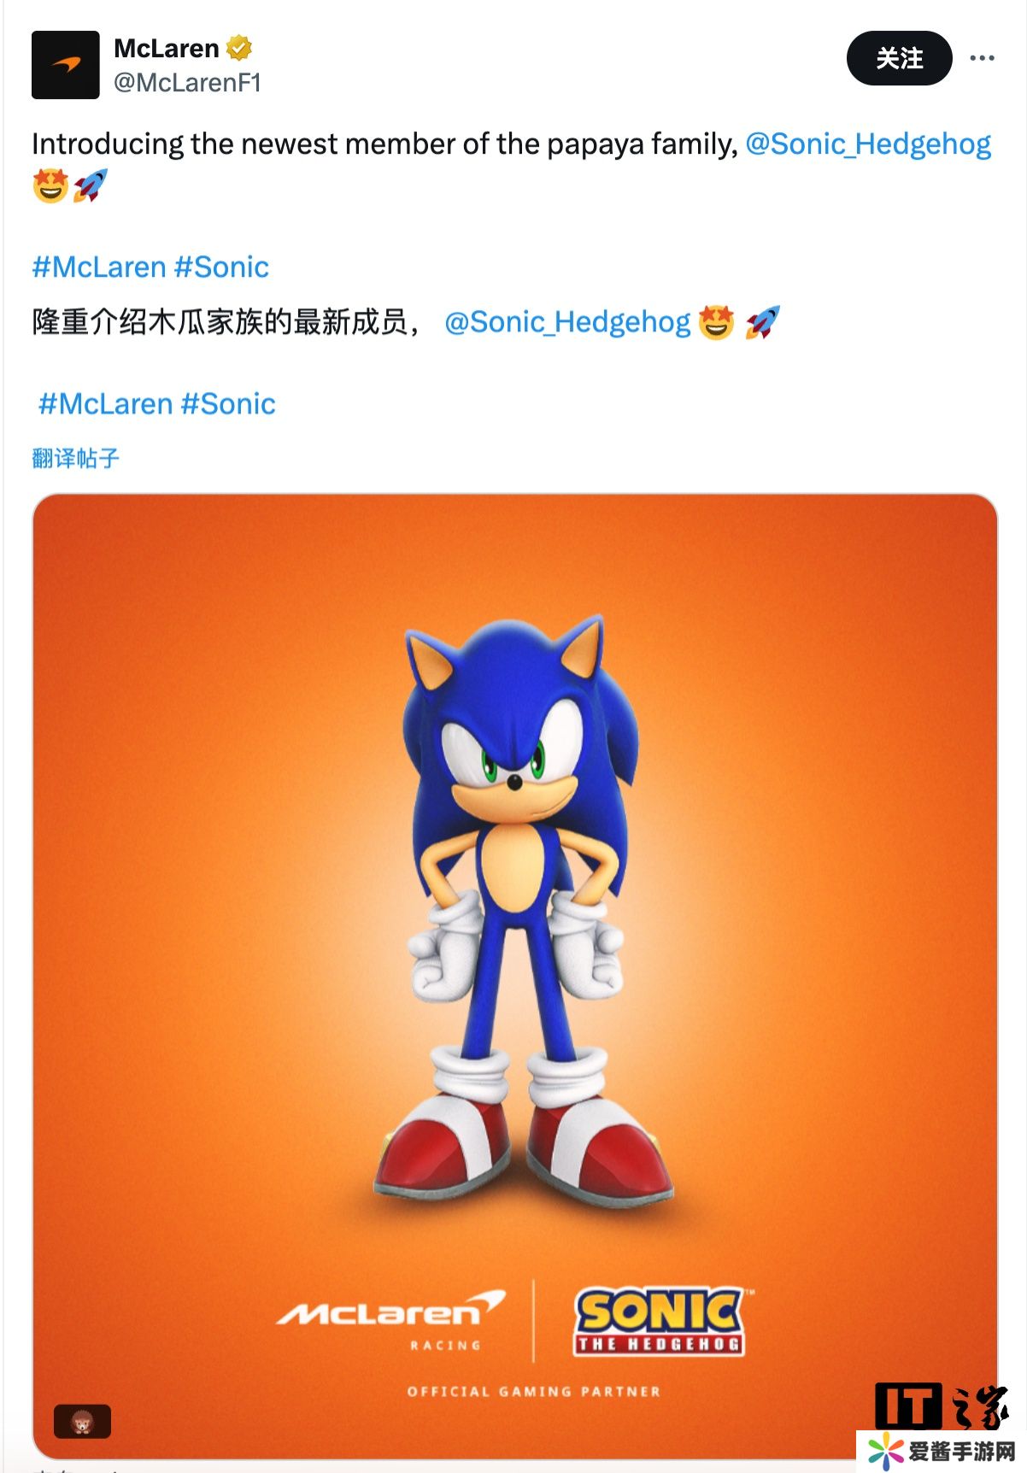The height and width of the screenshot is (1473, 1027).
Task: Open the Sonic character promotional image
Action: click(x=514, y=897)
